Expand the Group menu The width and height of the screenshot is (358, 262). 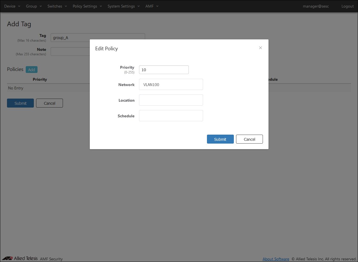pos(34,6)
